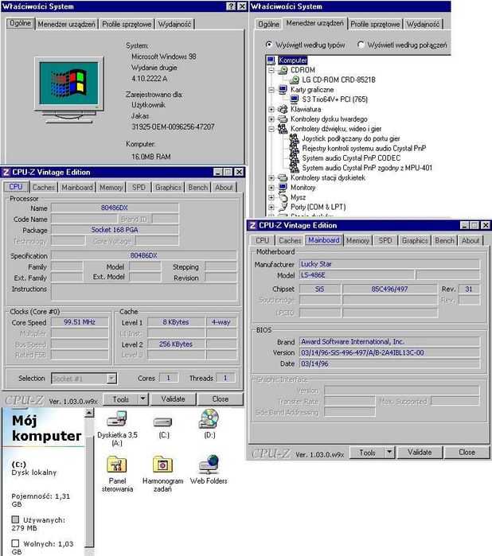Click the Kontrolery dysku twardego icon
This screenshot has height=556, width=492.
pos(283,119)
